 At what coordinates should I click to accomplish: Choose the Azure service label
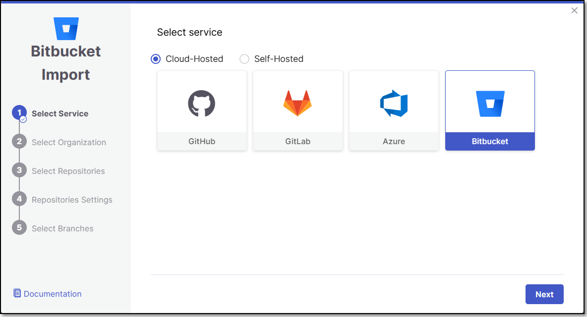394,142
